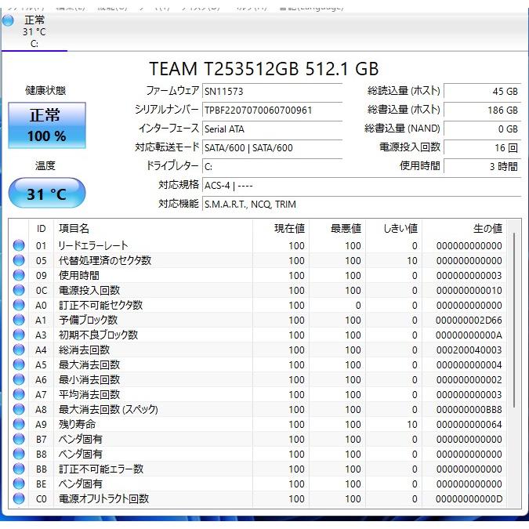Click the drive title TEAM T253512GB 512.1 GB
Image resolution: width=529 pixels, height=529 pixels.
click(264, 69)
